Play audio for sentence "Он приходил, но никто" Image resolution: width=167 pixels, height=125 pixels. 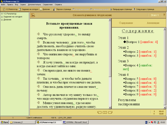tap(39, 70)
